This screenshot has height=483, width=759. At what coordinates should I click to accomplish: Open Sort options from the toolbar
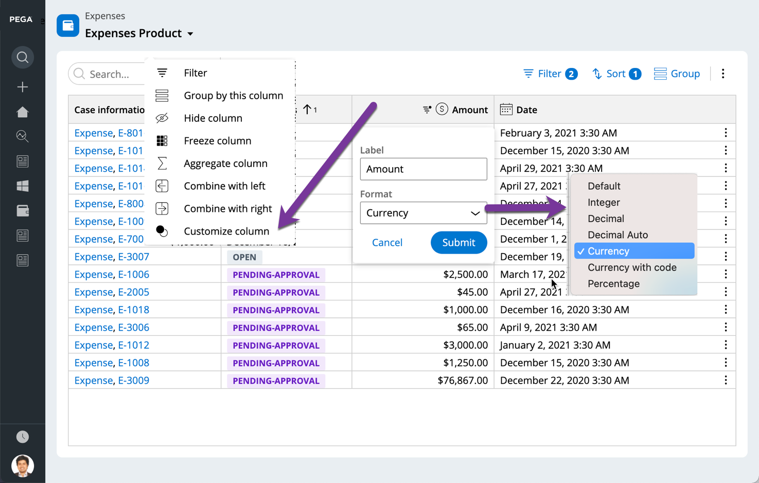(616, 74)
